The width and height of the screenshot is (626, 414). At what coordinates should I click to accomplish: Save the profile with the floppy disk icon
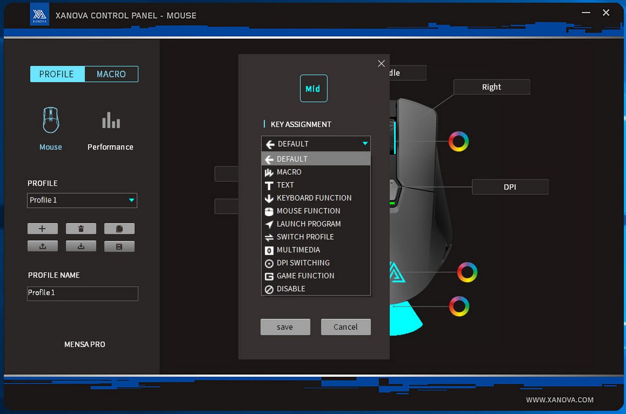tap(119, 246)
